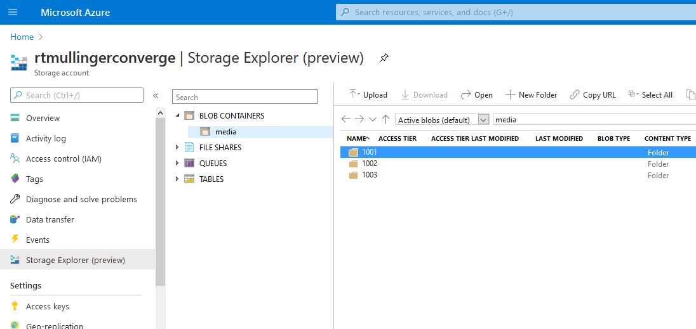696x329 pixels.
Task: Navigate back with left arrow icon
Action: tap(346, 119)
